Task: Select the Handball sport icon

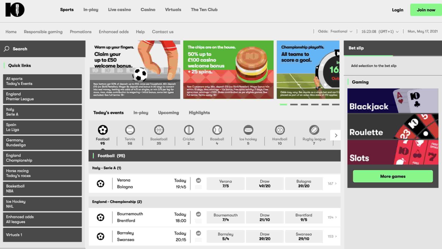Action: coord(280,130)
